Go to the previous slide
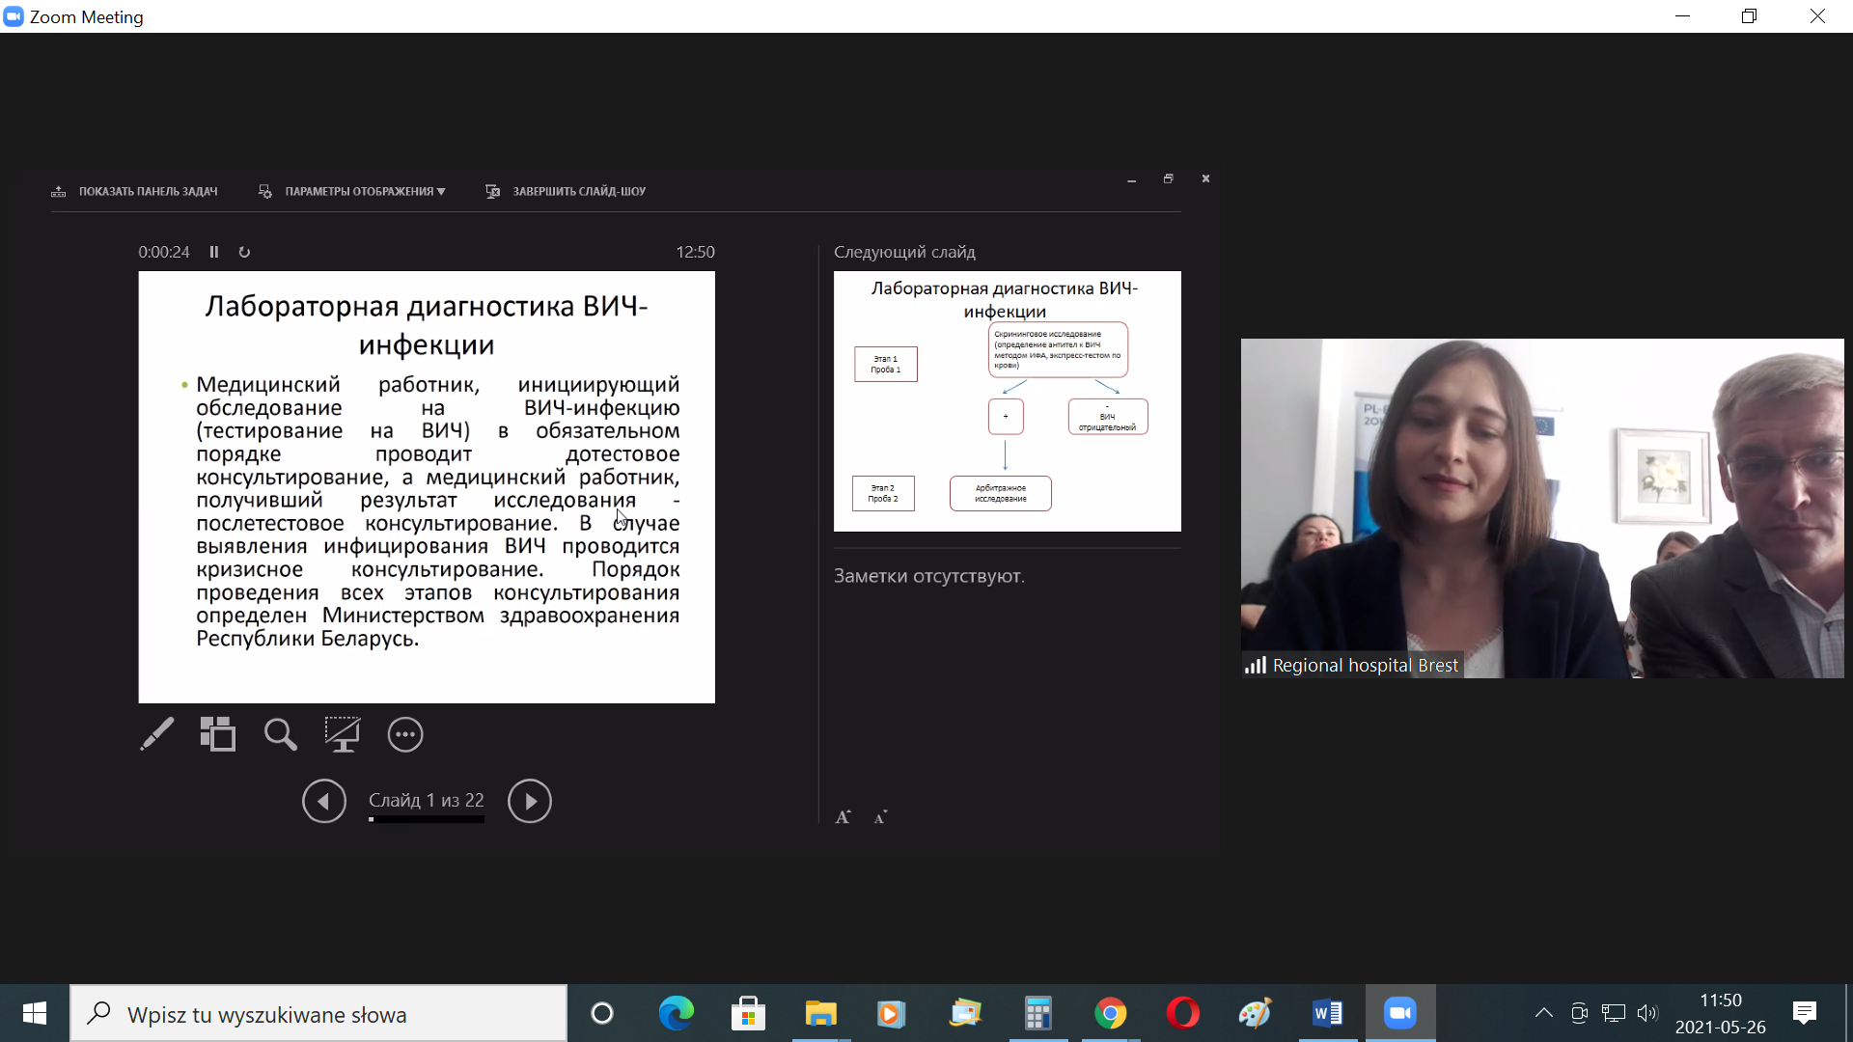 [324, 801]
